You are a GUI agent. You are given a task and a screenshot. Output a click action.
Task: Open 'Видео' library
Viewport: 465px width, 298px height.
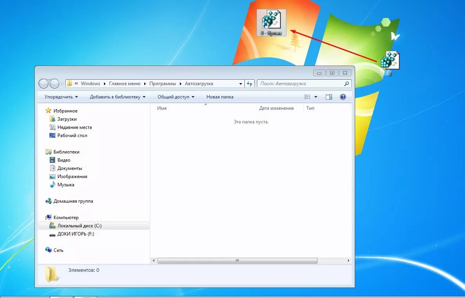tap(64, 160)
